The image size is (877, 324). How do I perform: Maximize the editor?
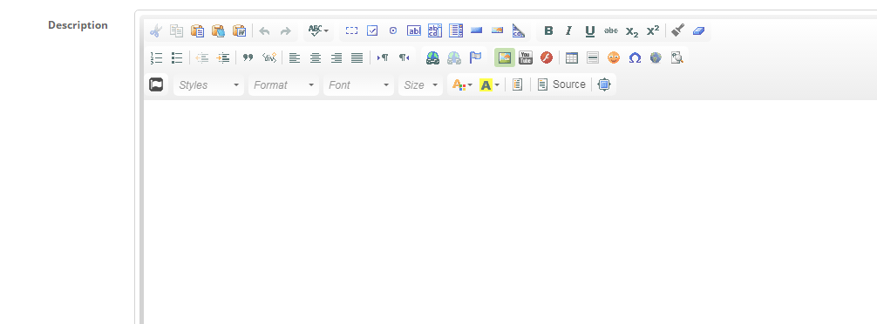pyautogui.click(x=603, y=84)
